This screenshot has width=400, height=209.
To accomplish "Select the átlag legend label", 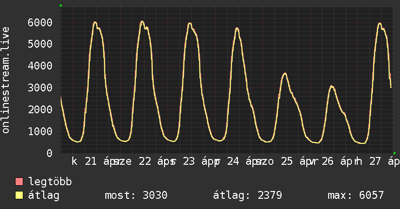I will [x=44, y=195].
